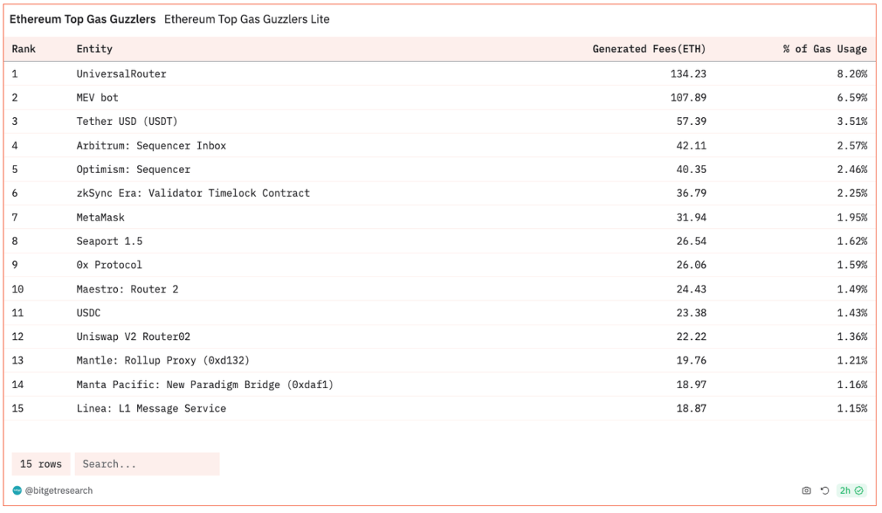Sort by Generated Fees(ETH) column header
Screen dimensions: 882x513
coord(649,49)
